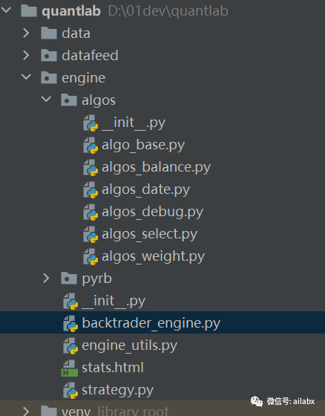Click the folder icon next to datafeed
The image size is (325, 416).
point(49,56)
